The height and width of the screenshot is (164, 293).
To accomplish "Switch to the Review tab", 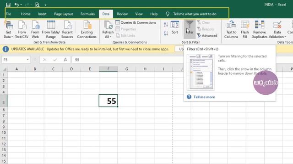I will 122,14.
